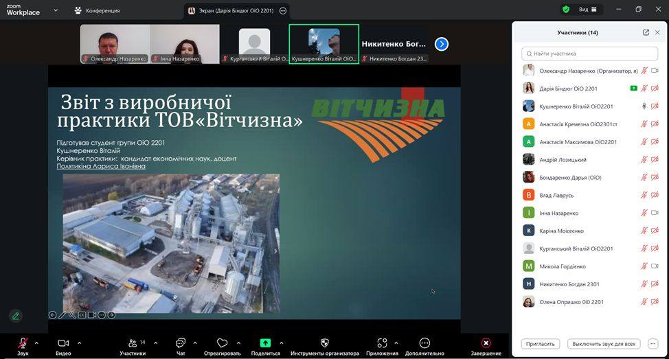Image resolution: width=669 pixels, height=359 pixels.
Task: Expand the Zoom Workplace dropdown arrow
Action: point(56,10)
